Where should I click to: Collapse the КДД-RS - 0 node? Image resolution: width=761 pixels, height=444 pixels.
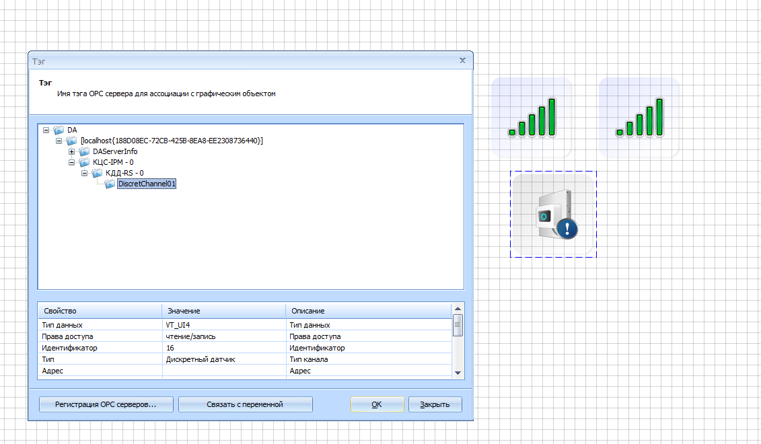click(x=84, y=173)
